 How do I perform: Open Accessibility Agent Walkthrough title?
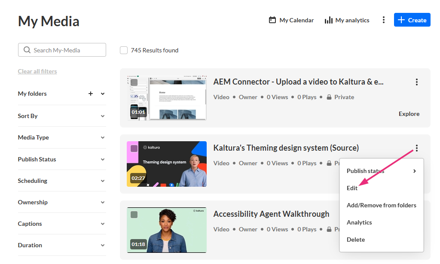pos(271,214)
